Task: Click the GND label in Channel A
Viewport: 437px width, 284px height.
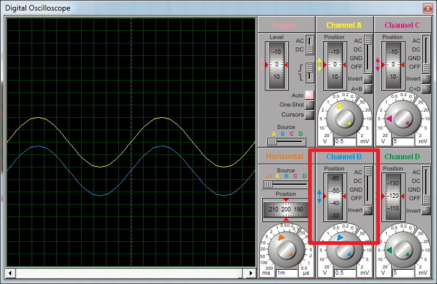Action: click(x=356, y=58)
